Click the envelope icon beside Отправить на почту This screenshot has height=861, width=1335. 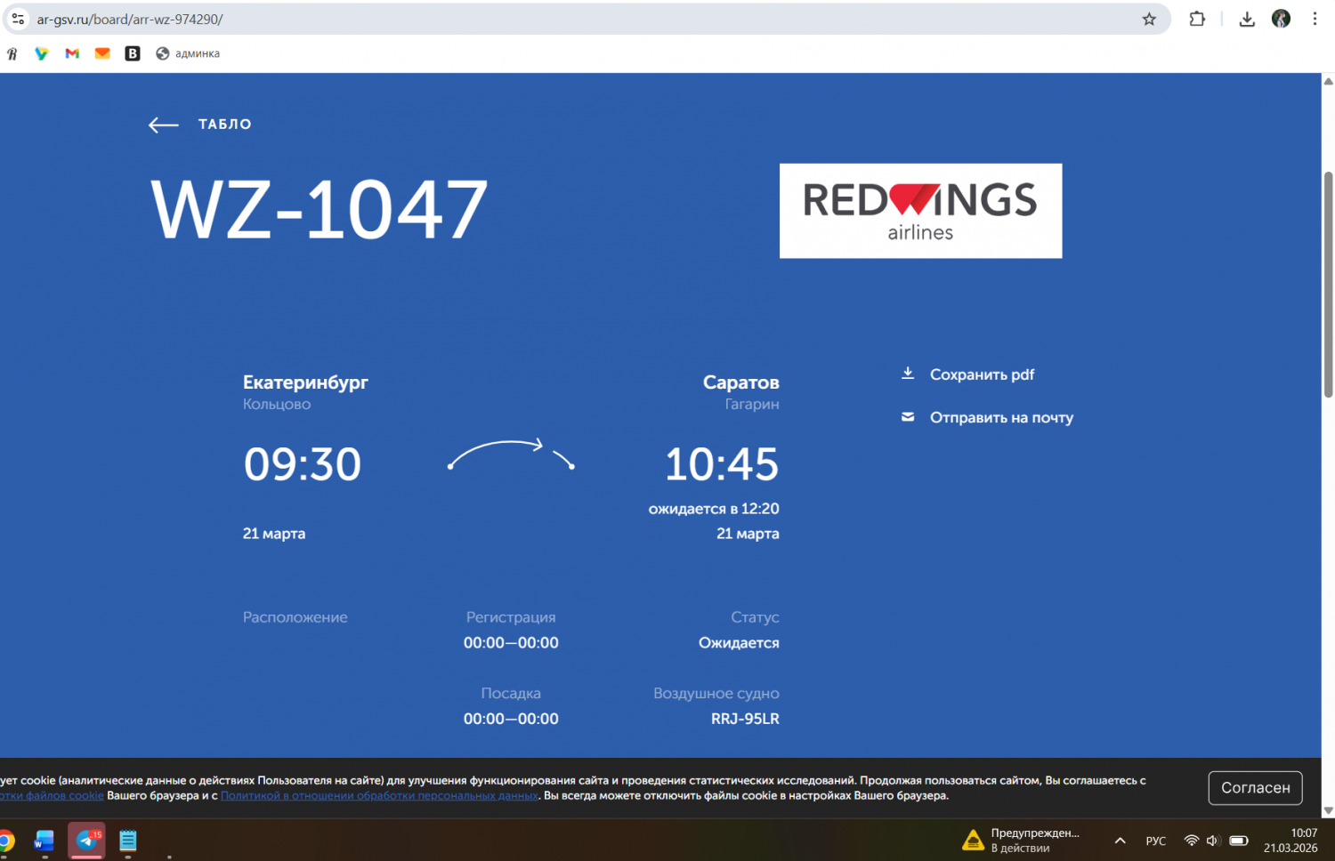(x=908, y=417)
